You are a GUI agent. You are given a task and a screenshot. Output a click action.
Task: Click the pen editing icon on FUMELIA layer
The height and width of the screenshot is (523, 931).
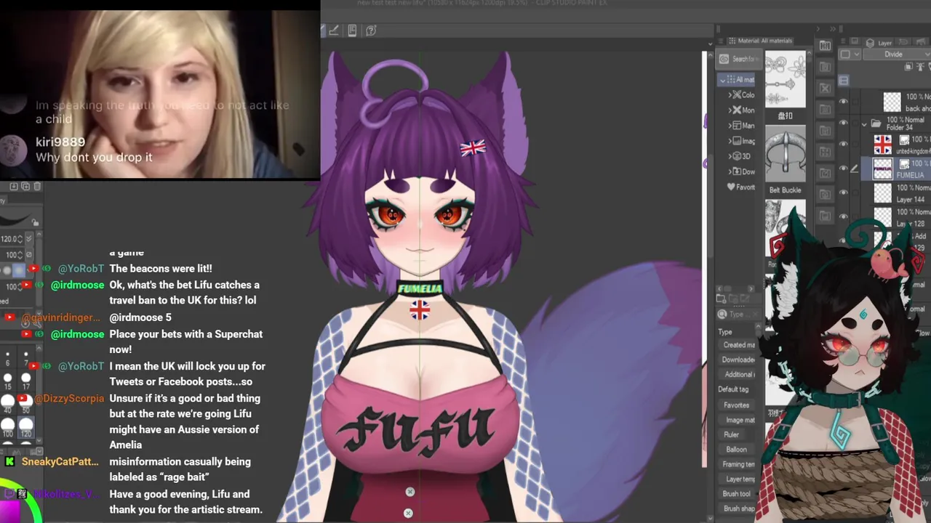[x=855, y=169]
